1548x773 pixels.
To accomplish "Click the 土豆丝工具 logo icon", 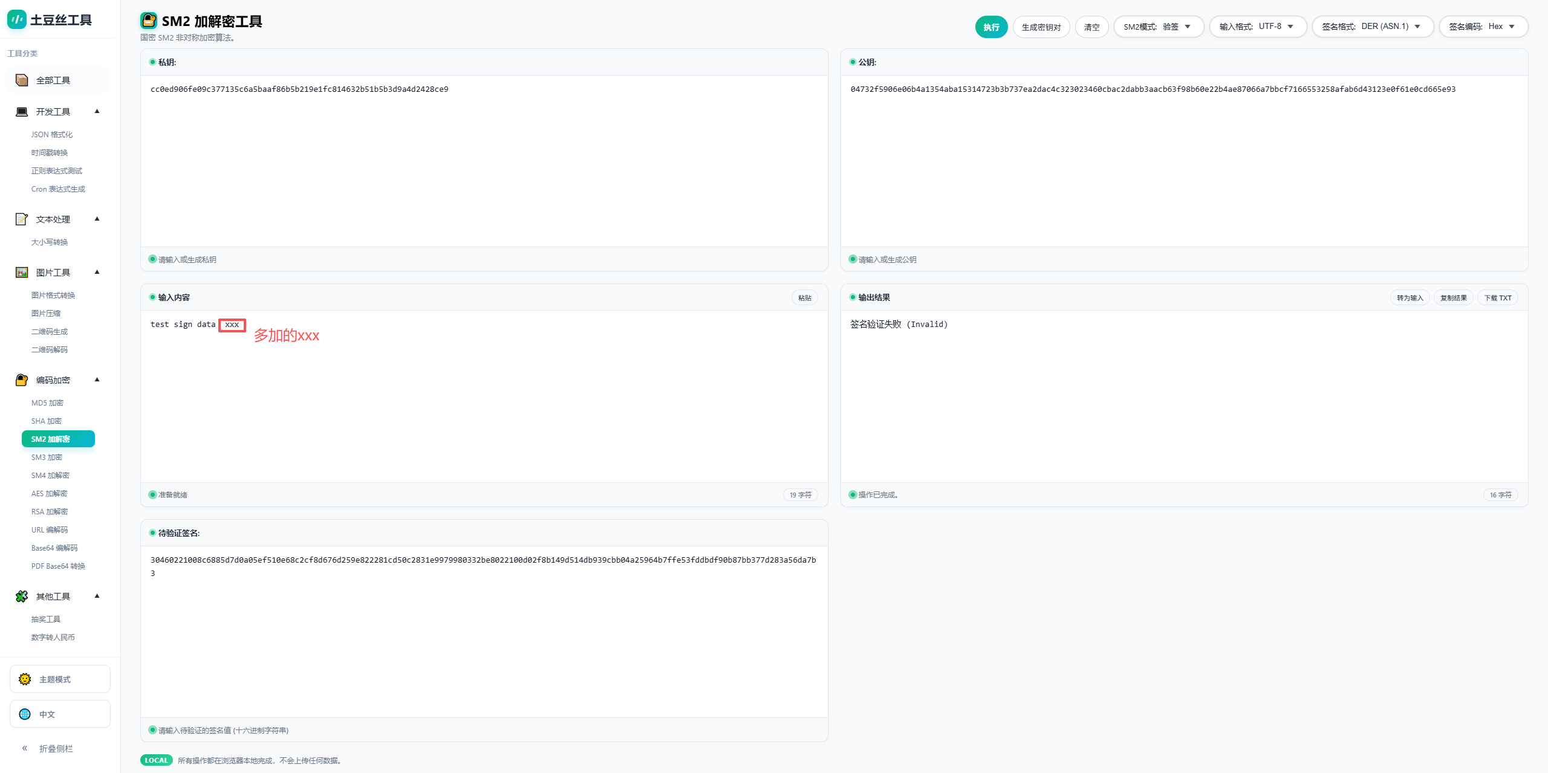I will (16, 19).
